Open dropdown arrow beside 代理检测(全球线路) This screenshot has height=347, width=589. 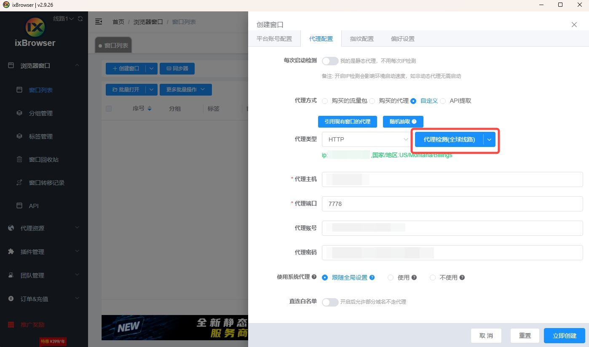pos(490,140)
